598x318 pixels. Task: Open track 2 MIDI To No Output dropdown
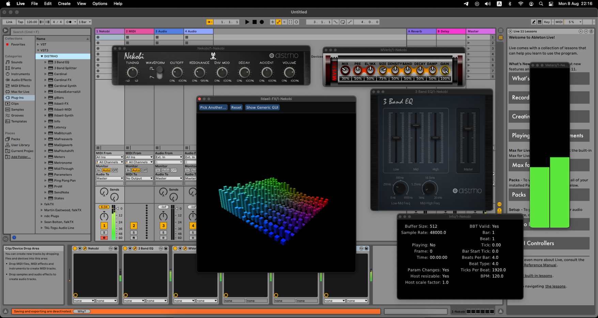[139, 178]
